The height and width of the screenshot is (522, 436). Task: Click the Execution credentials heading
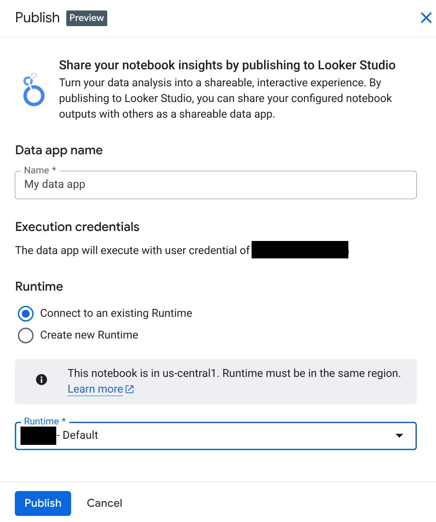tap(77, 227)
